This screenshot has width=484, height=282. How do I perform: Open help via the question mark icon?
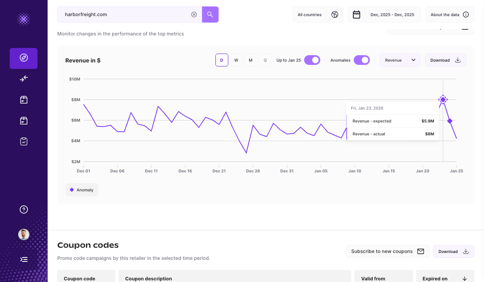click(23, 209)
